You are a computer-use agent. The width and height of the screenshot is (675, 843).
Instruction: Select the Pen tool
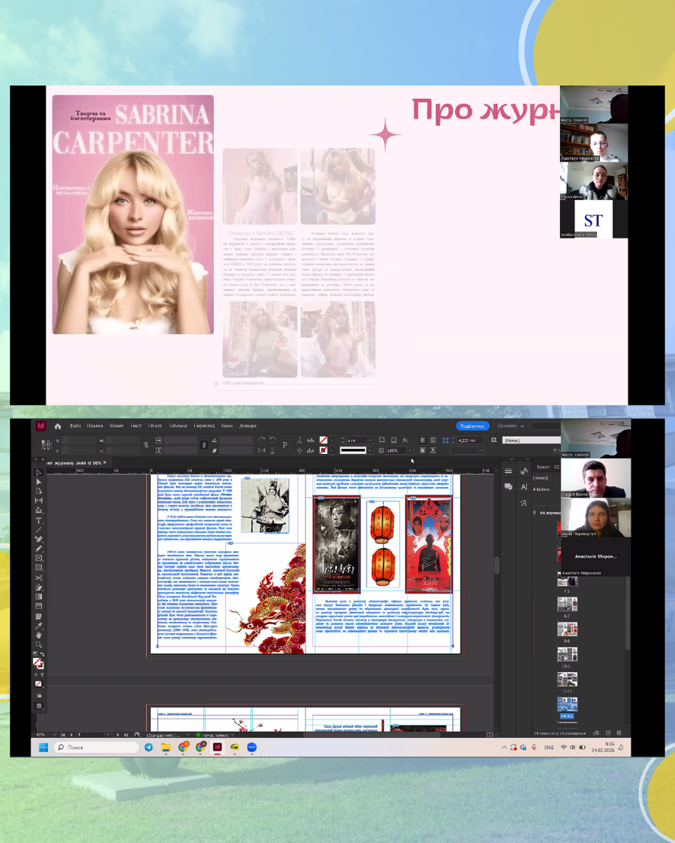pyautogui.click(x=39, y=539)
